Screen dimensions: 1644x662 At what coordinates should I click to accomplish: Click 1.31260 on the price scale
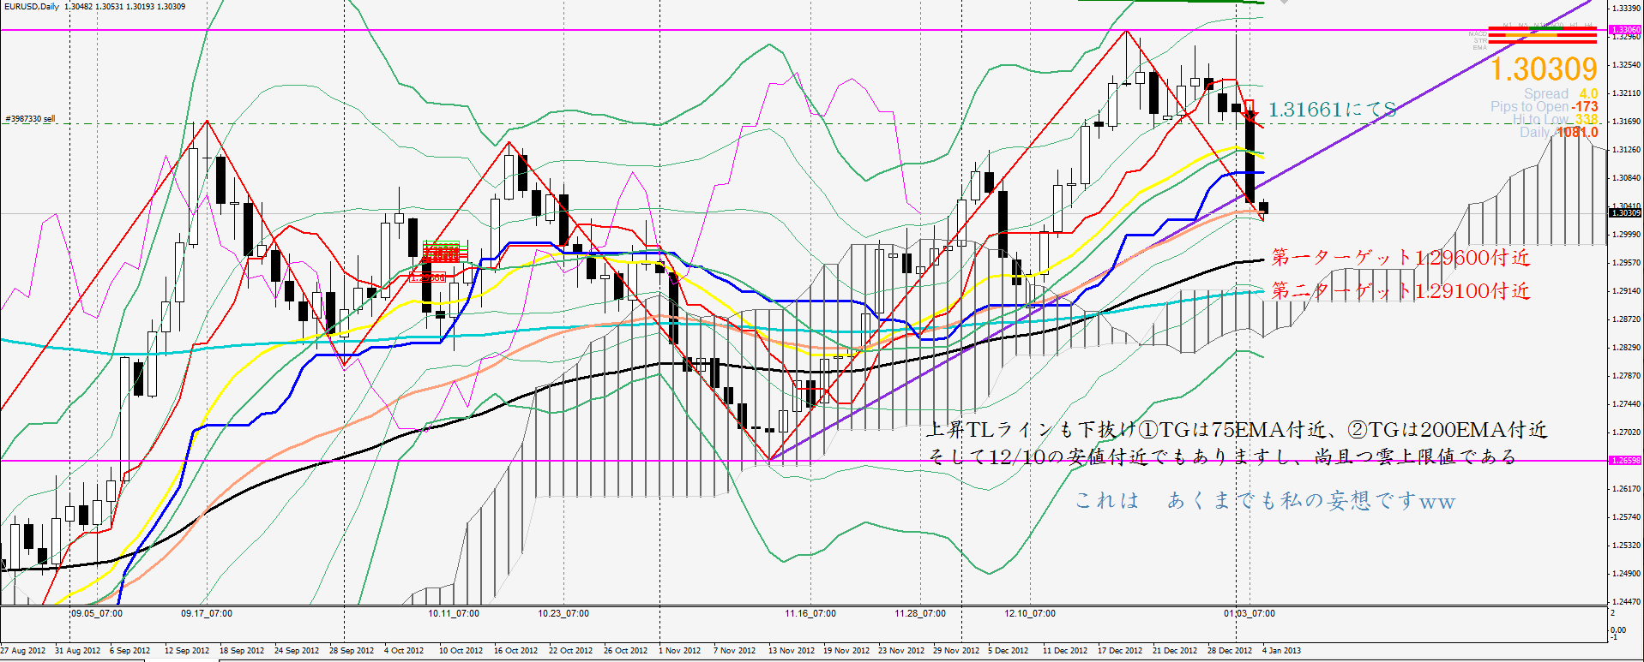1627,149
